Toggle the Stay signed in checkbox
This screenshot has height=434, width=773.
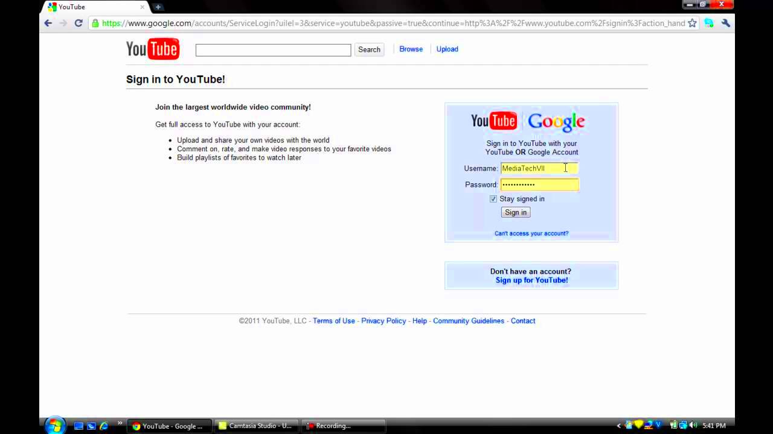pyautogui.click(x=493, y=199)
